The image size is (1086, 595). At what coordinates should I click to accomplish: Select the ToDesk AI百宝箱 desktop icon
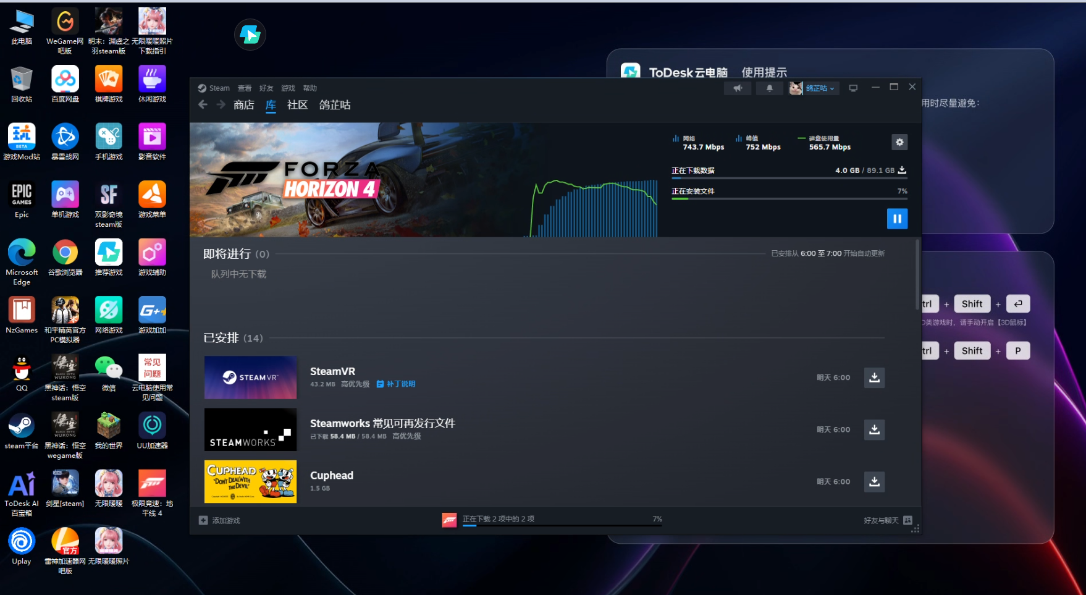[22, 494]
